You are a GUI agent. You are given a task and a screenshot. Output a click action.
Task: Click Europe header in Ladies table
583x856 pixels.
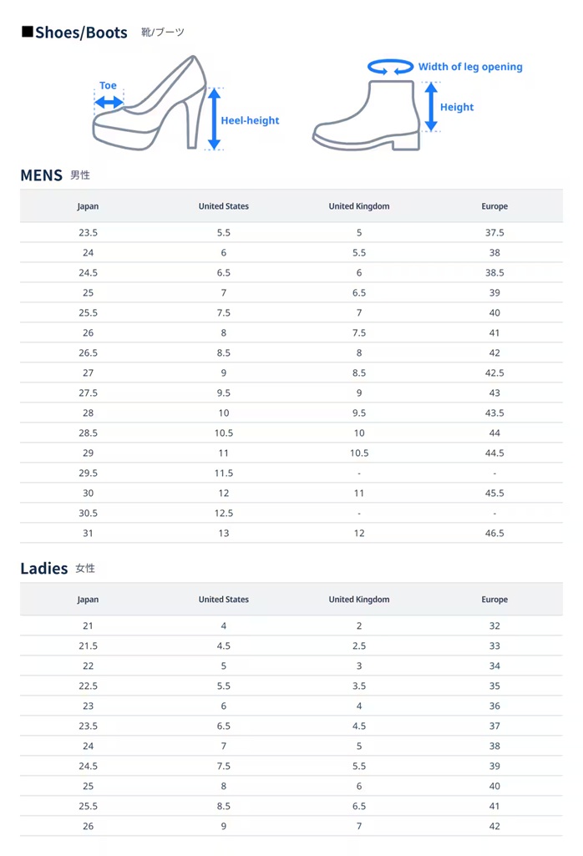[x=494, y=600]
